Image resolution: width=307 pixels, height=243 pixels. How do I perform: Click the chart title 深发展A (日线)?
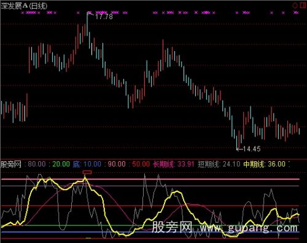pyautogui.click(x=24, y=6)
